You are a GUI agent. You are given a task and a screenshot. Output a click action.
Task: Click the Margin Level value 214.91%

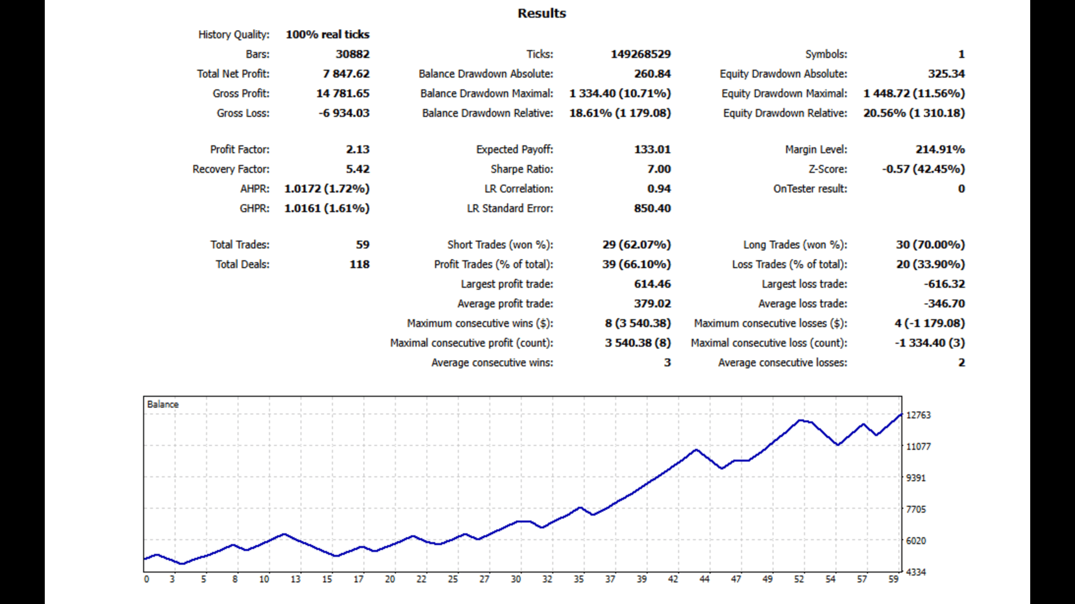[x=940, y=149]
